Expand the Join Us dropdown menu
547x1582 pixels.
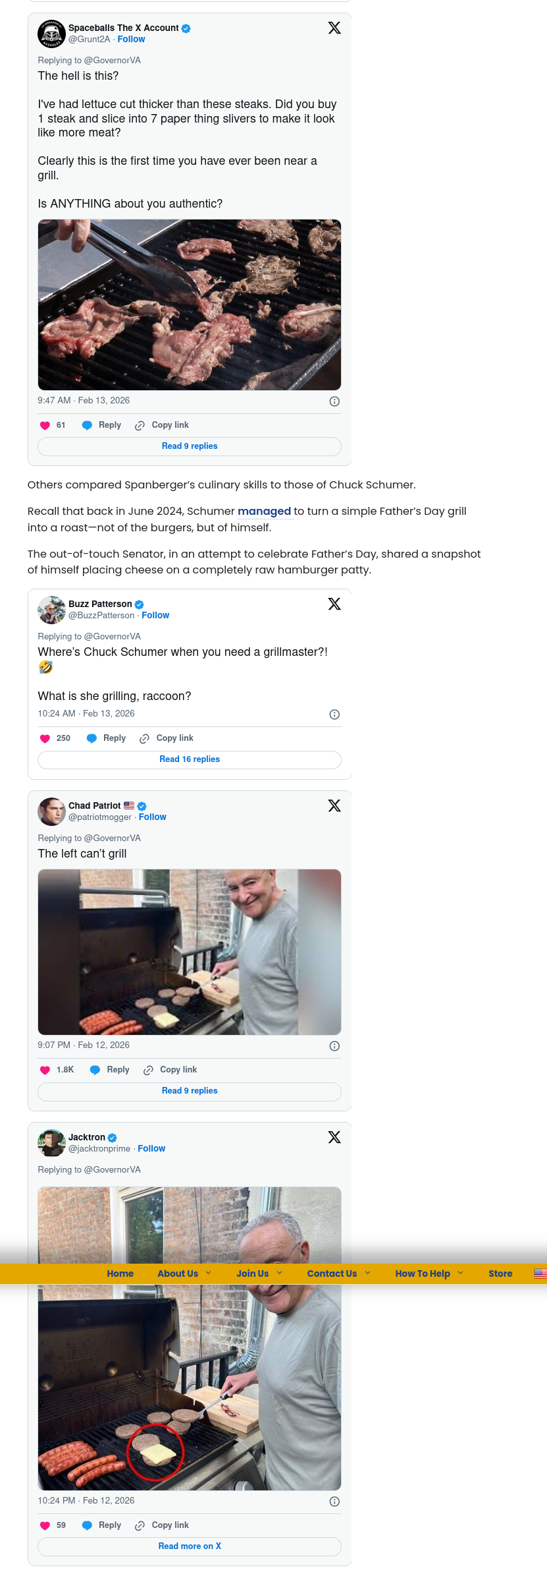tap(279, 1273)
